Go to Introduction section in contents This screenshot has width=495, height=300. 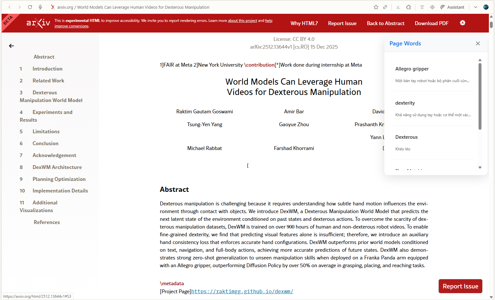click(47, 69)
